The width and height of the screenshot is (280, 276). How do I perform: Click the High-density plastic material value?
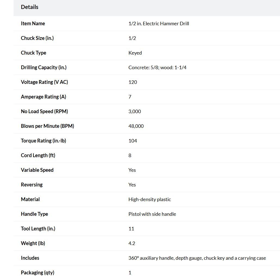click(149, 199)
